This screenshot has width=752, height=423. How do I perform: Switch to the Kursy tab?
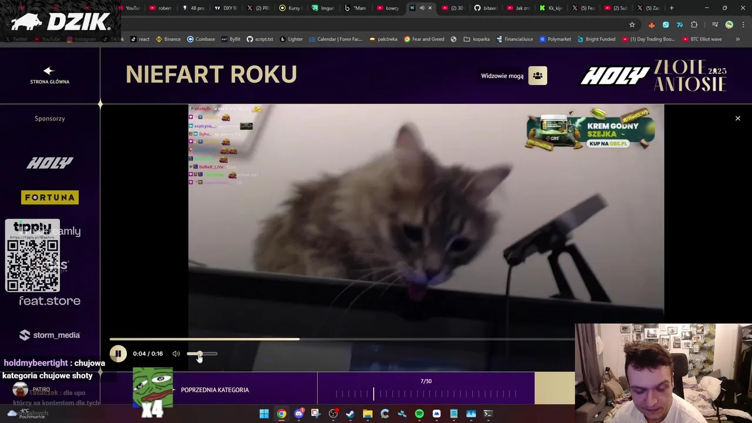click(291, 8)
